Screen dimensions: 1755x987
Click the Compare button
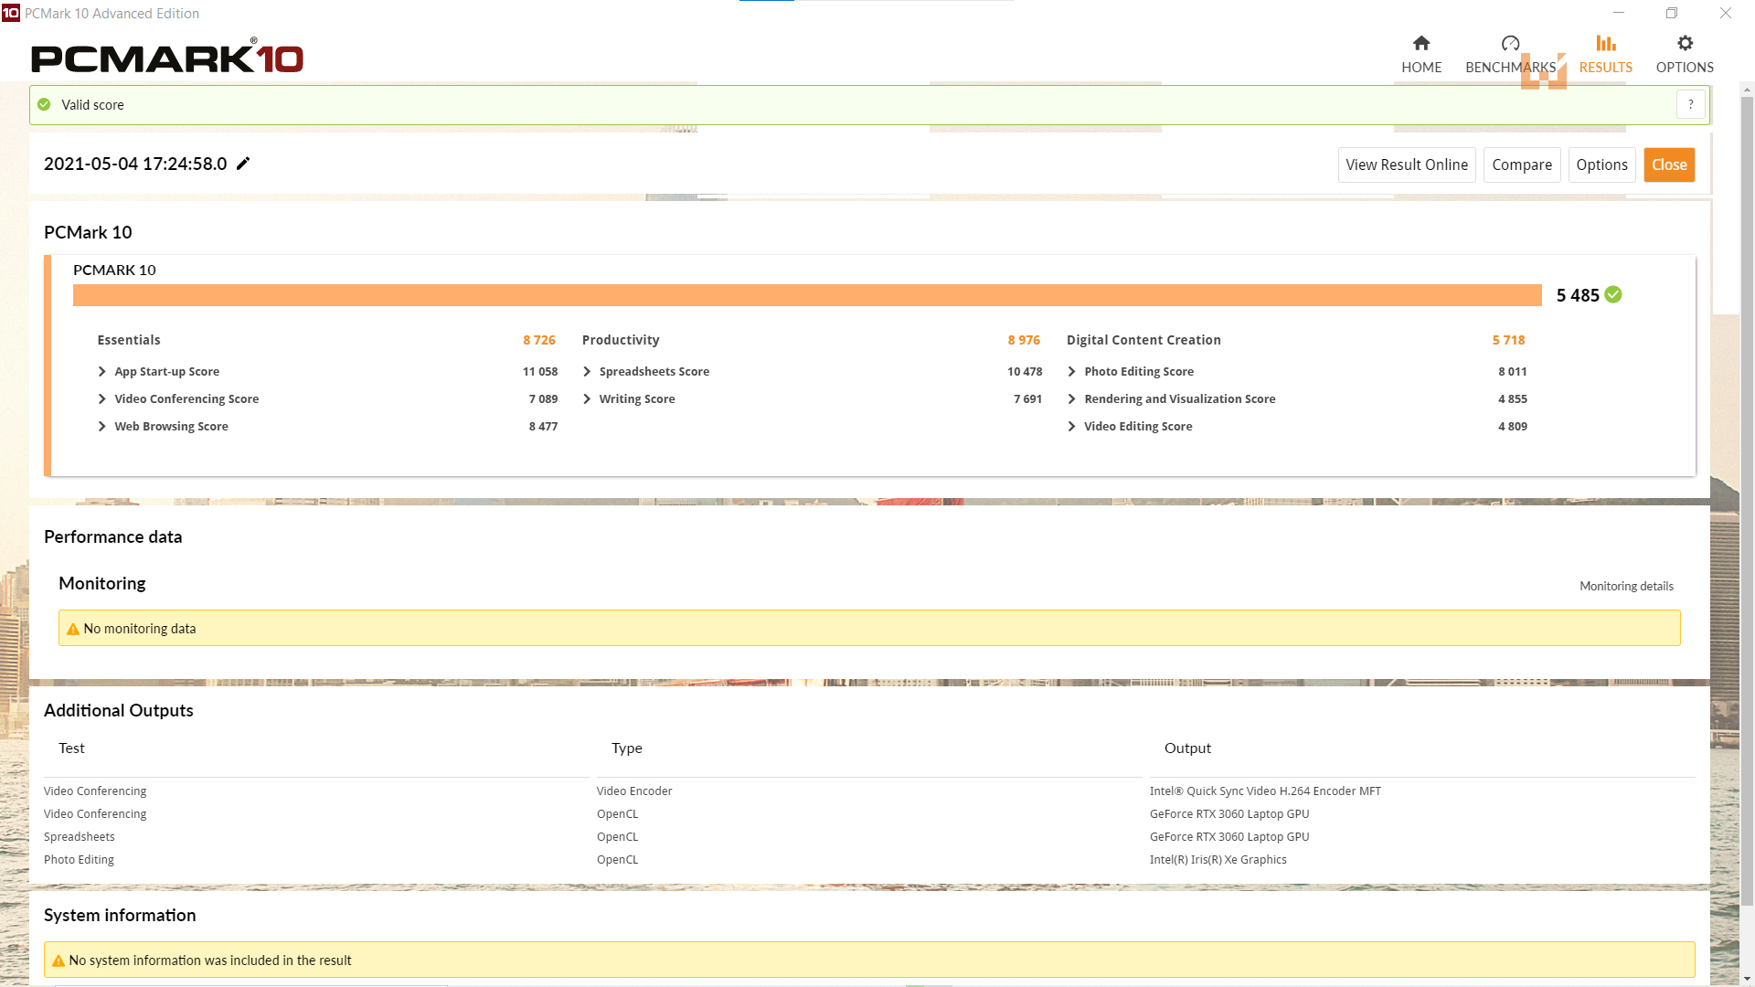pyautogui.click(x=1521, y=164)
